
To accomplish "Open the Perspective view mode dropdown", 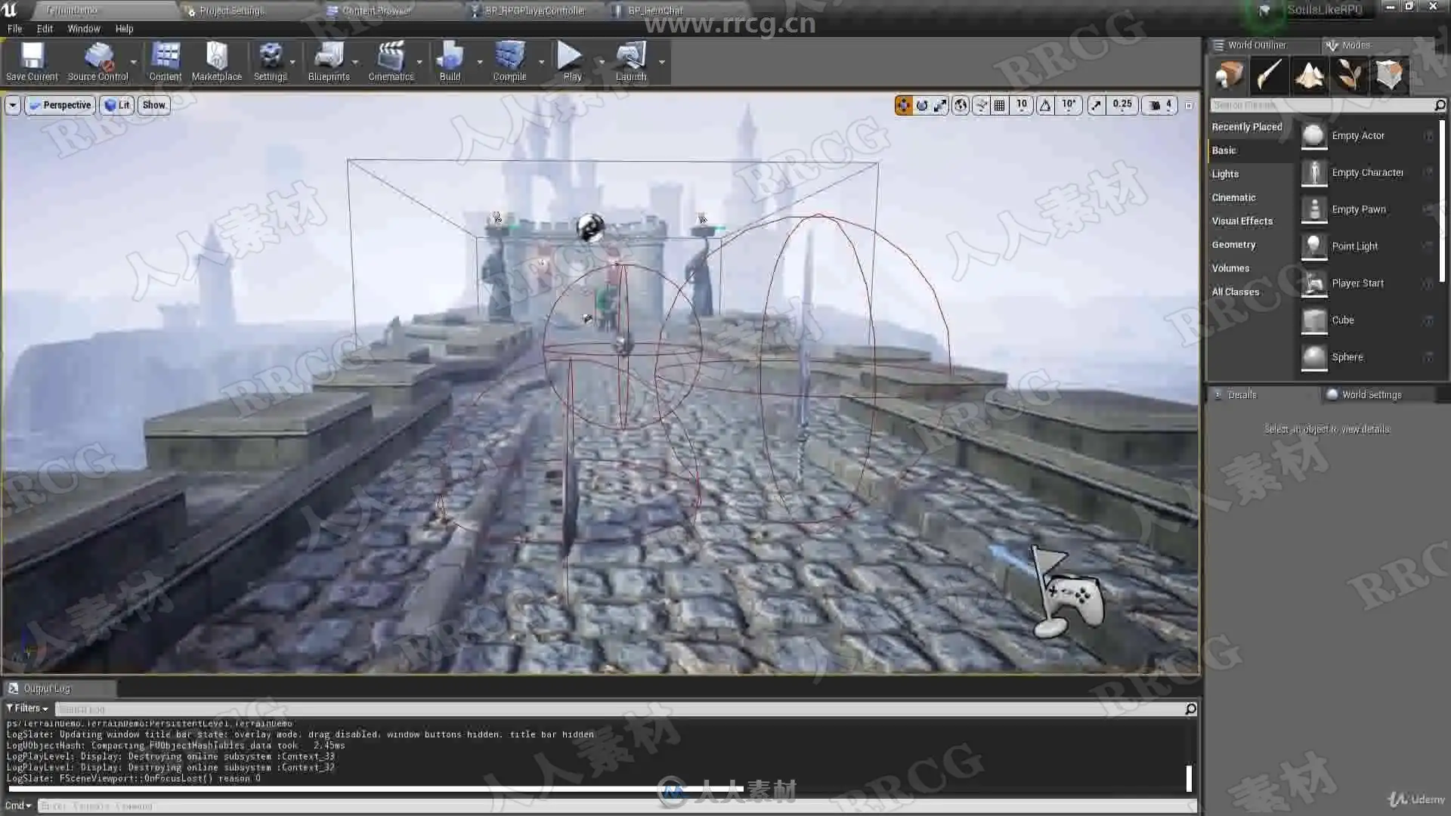I will click(60, 105).
